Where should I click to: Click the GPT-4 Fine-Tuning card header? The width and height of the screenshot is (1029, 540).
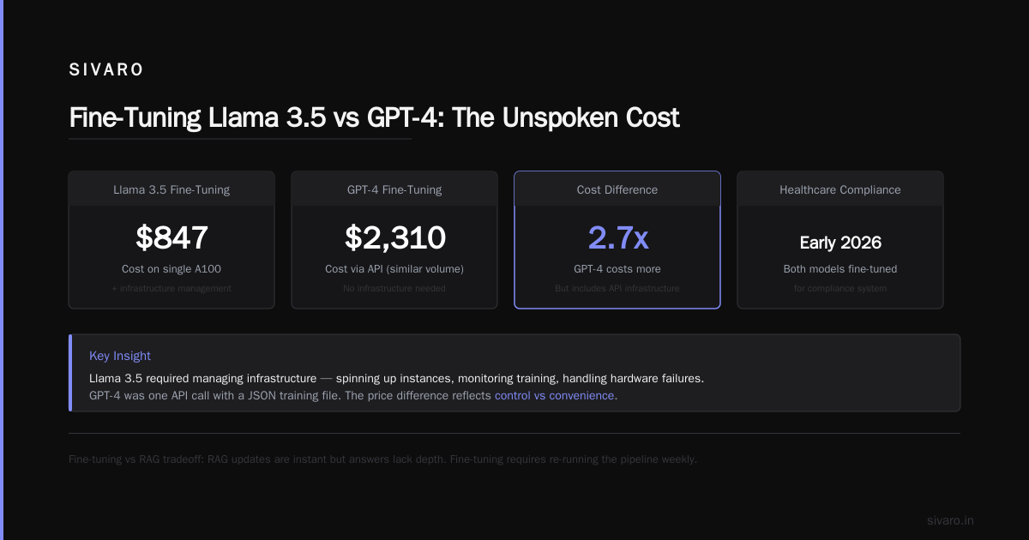pos(394,189)
